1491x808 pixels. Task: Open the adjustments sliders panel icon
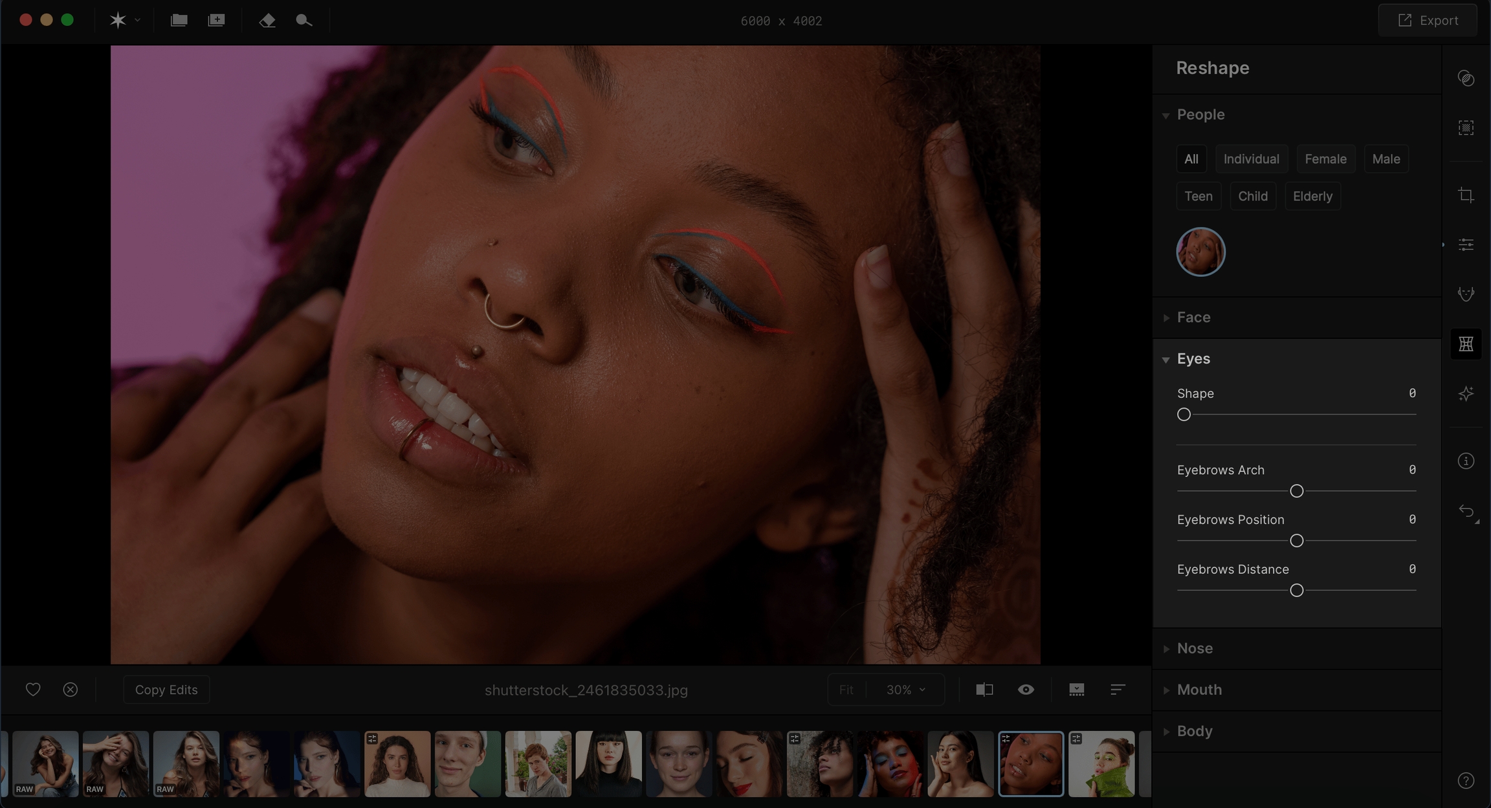coord(1466,245)
